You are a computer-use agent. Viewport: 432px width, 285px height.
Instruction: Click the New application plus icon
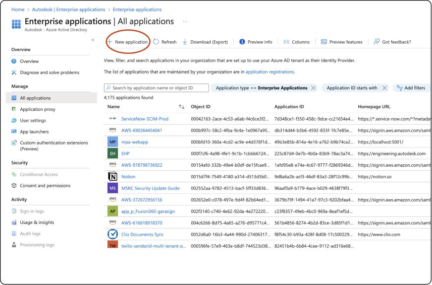[x=109, y=42]
